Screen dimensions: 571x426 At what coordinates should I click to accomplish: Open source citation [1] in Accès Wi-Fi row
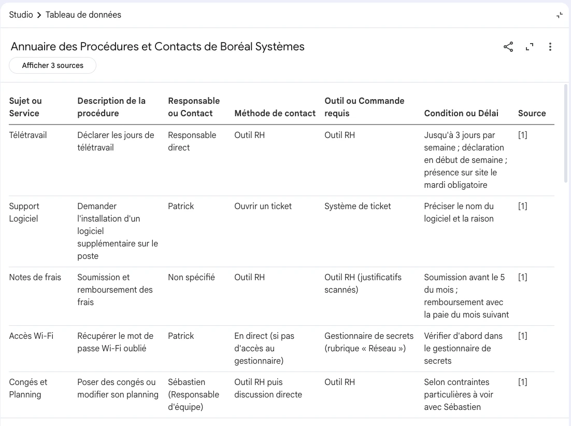point(523,336)
